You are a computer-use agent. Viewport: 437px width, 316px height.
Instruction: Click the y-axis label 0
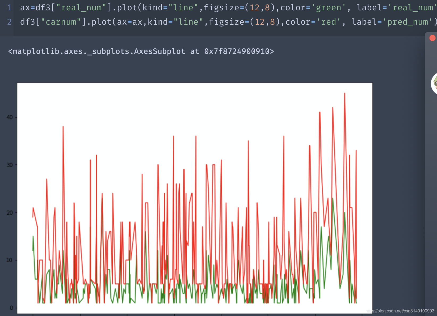click(x=11, y=308)
